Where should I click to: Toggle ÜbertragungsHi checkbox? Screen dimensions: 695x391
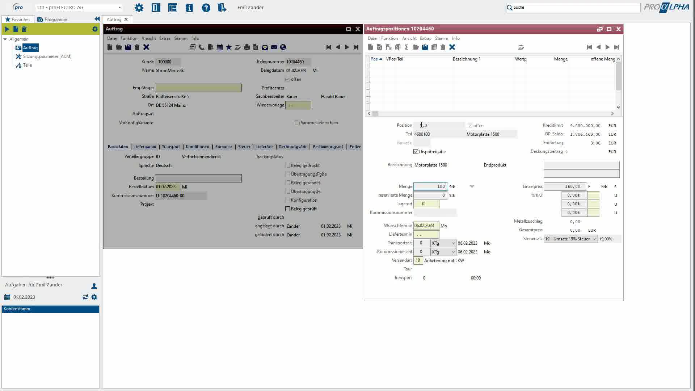pyautogui.click(x=288, y=192)
